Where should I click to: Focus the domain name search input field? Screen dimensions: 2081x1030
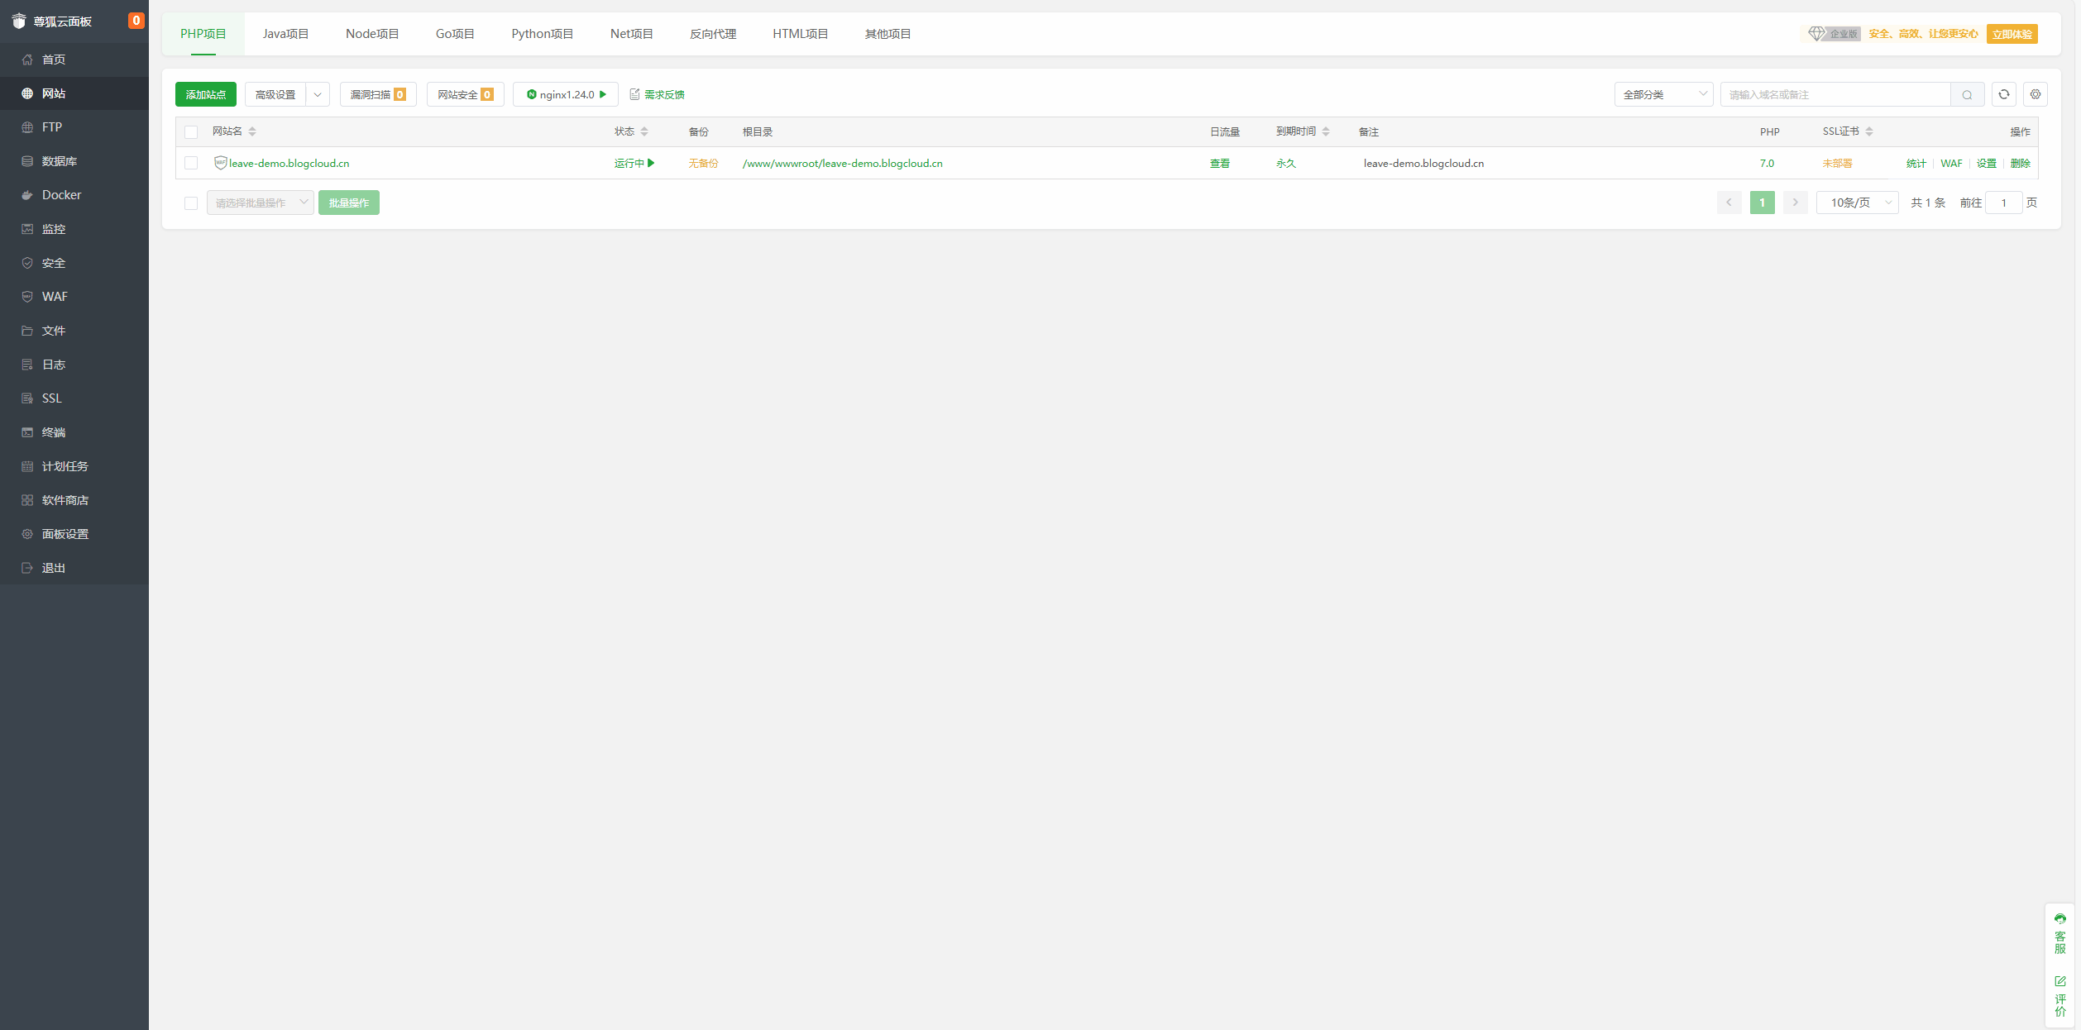tap(1835, 94)
